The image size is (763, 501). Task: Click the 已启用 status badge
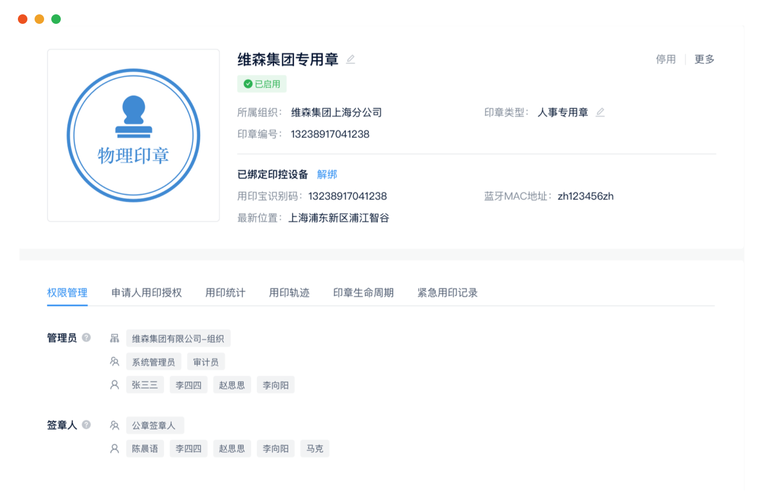[x=262, y=83]
